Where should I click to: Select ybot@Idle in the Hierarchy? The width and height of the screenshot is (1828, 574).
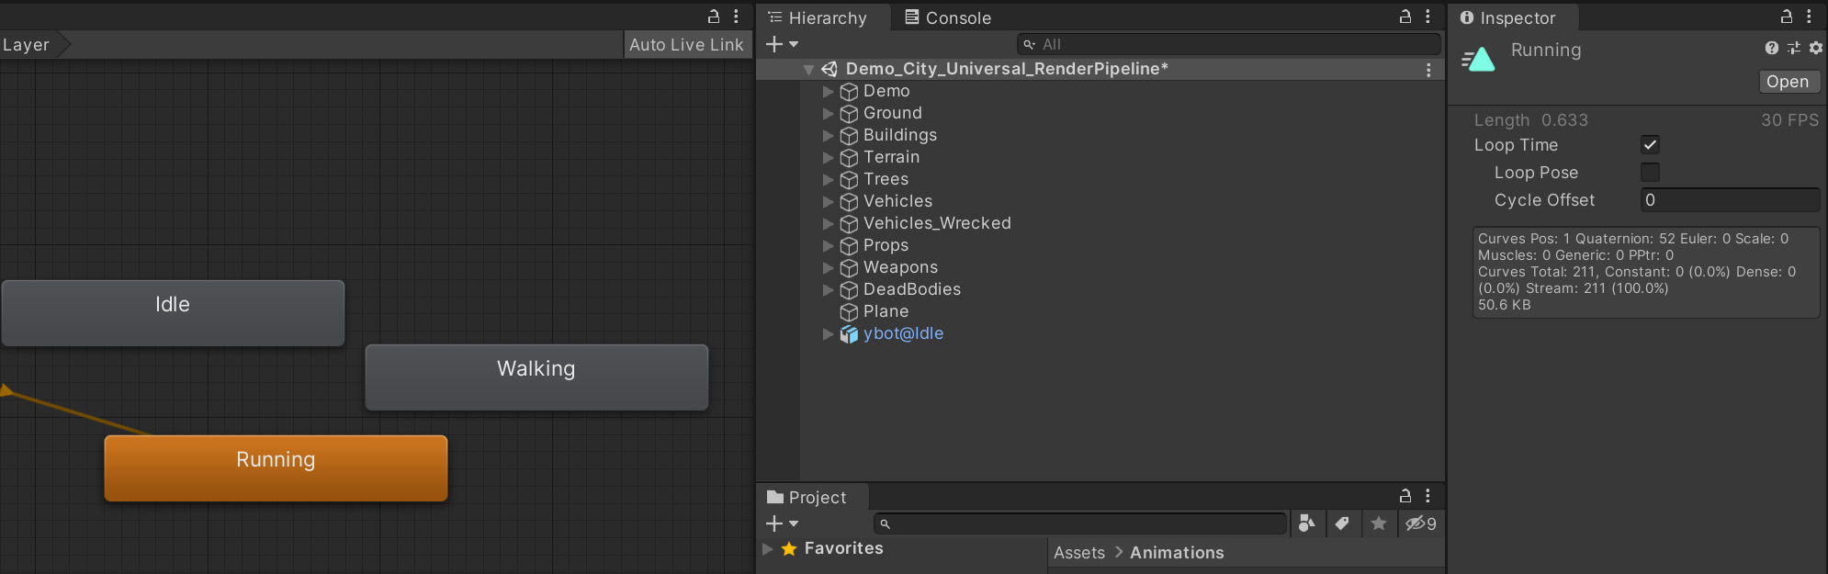[x=1100, y=334]
